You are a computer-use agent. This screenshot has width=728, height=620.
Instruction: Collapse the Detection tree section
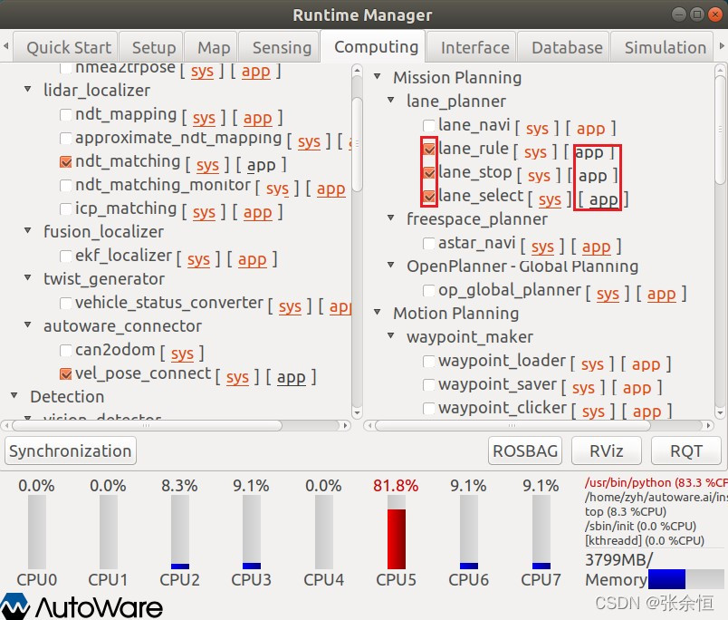point(14,395)
